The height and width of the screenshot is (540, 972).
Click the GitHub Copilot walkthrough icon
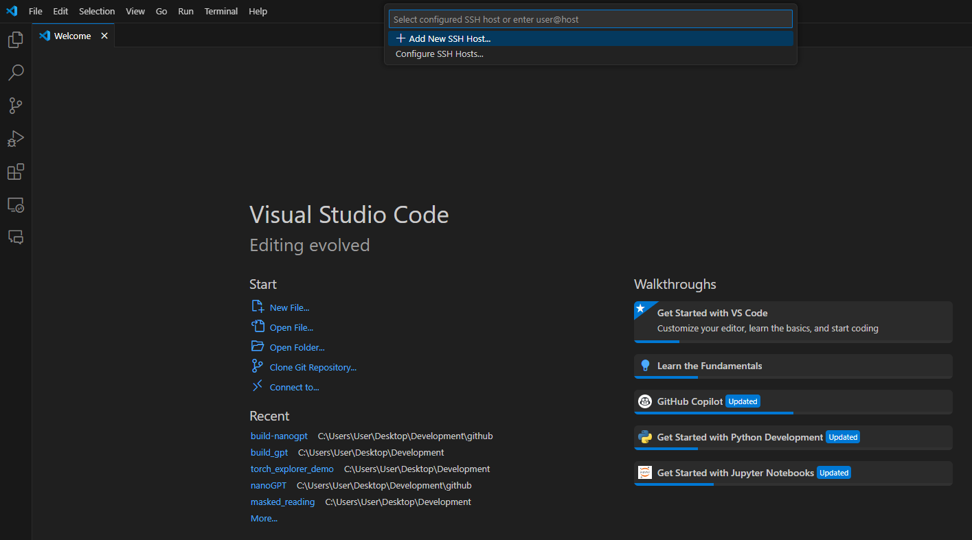coord(644,401)
